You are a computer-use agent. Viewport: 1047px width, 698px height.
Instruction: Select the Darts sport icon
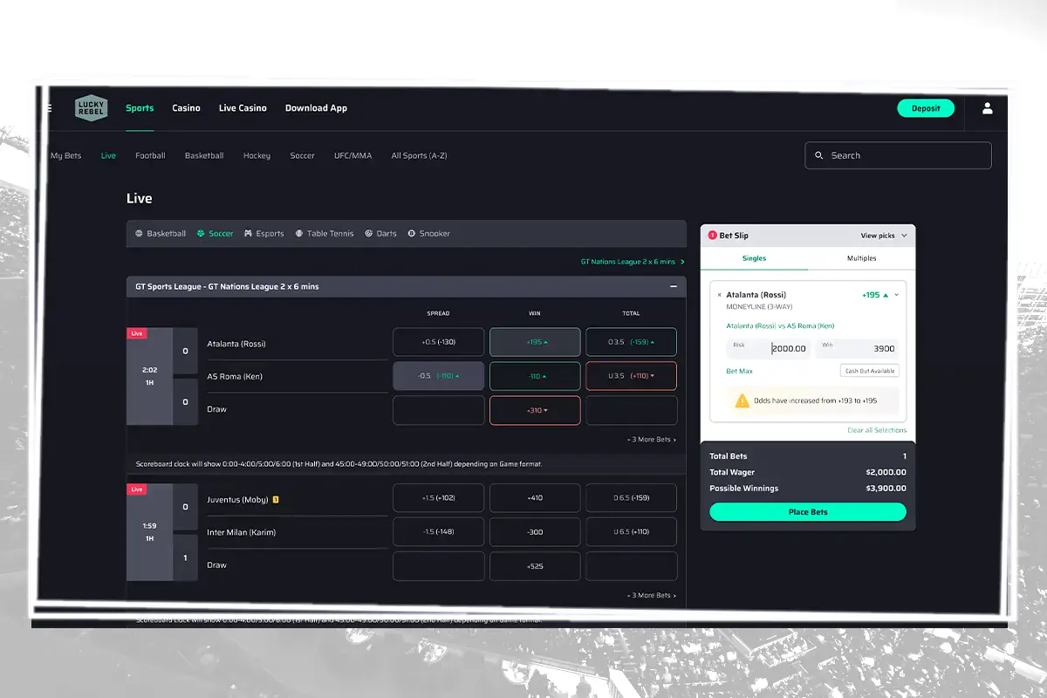tap(369, 233)
